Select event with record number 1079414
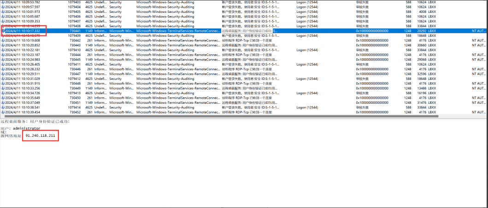This screenshot has height=208, width=488. click(74, 107)
